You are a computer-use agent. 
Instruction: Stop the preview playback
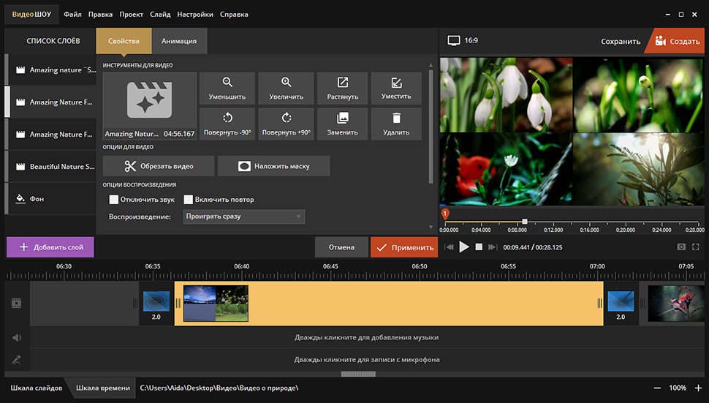click(x=479, y=247)
